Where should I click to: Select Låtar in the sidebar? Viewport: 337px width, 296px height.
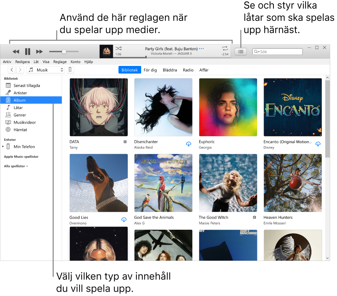(x=31, y=108)
